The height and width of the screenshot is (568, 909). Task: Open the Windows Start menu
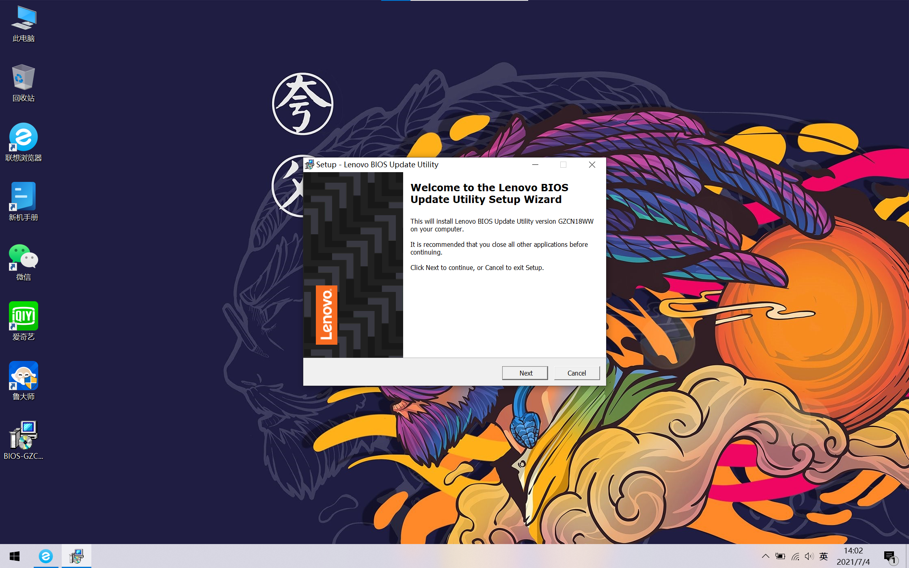tap(15, 556)
